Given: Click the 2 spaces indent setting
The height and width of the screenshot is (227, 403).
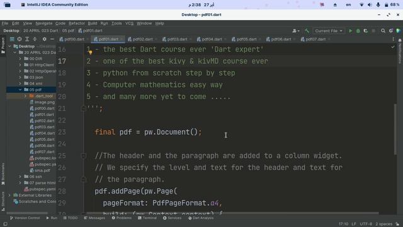Looking at the screenshot, I should tap(383, 224).
